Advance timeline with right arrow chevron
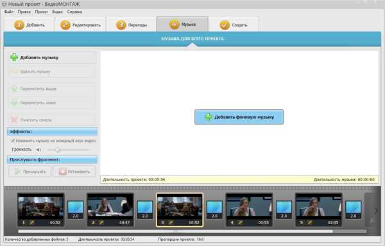 (377, 211)
